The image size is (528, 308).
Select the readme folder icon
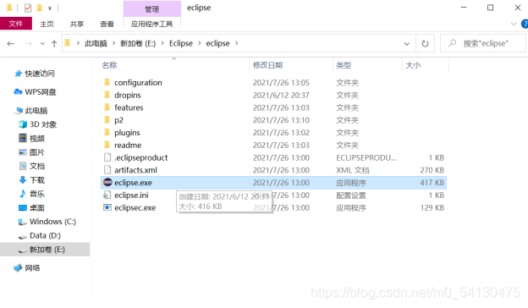pos(107,145)
